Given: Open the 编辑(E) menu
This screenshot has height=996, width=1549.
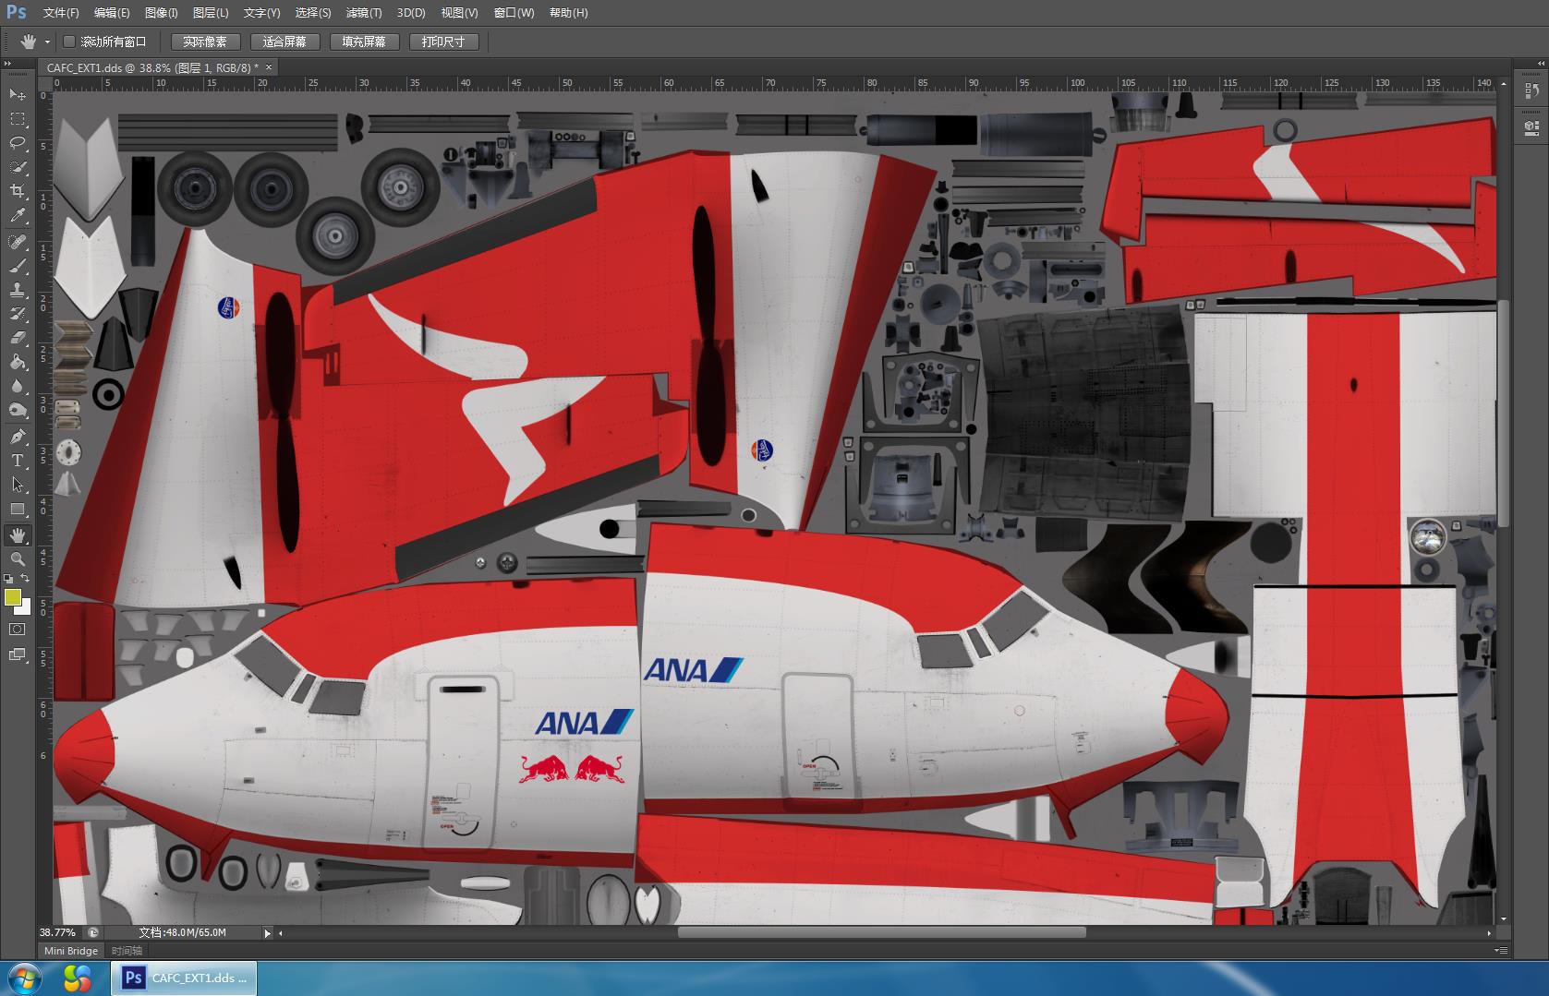Looking at the screenshot, I should pyautogui.click(x=112, y=13).
